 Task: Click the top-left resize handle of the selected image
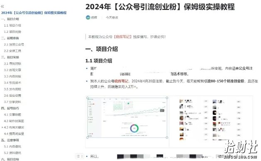pos(88,98)
